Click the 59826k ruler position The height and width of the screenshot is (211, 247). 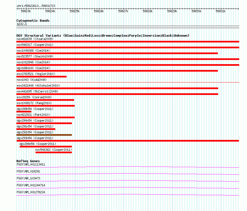pos(99,11)
